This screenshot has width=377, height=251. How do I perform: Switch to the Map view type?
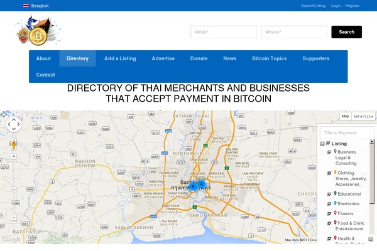click(x=345, y=116)
